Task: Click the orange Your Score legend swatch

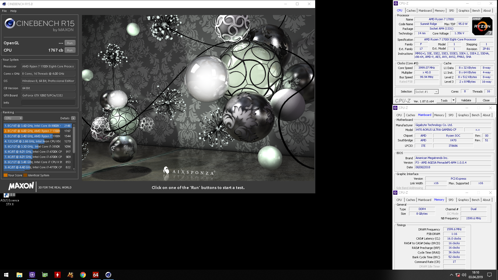Action: pyautogui.click(x=5, y=175)
